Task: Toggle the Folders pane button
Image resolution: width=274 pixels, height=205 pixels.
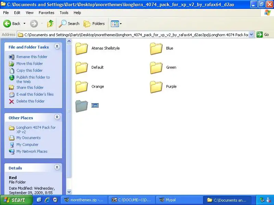Action: 94,24
